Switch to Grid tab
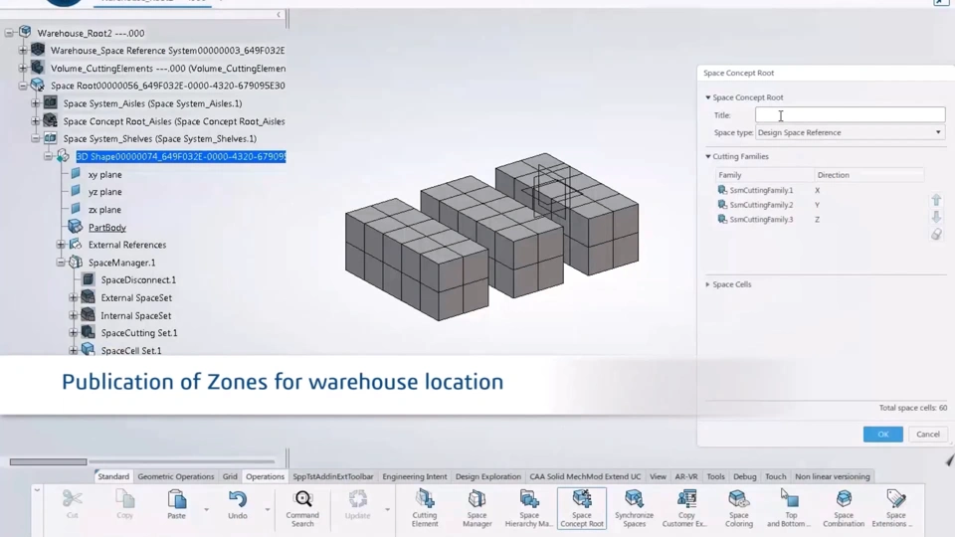Image resolution: width=955 pixels, height=537 pixels. 230,476
